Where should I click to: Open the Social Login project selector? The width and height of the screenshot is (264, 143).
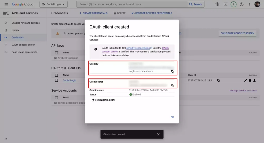(54, 4)
